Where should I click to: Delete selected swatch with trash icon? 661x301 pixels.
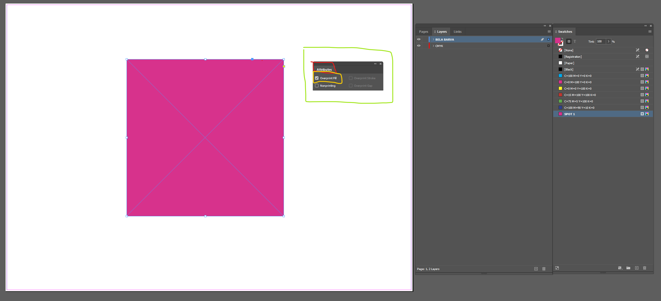tap(644, 268)
